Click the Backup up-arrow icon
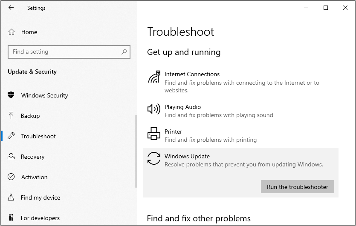 pos(11,115)
